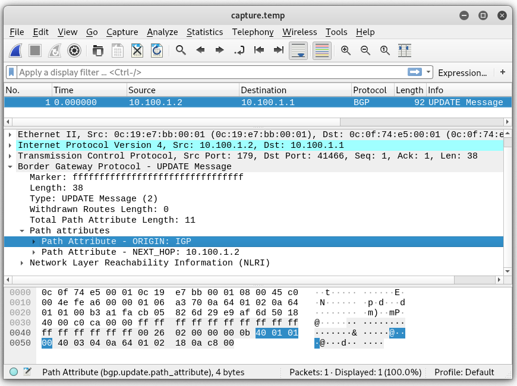Open the Statistics menu
The image size is (517, 386).
click(x=204, y=32)
